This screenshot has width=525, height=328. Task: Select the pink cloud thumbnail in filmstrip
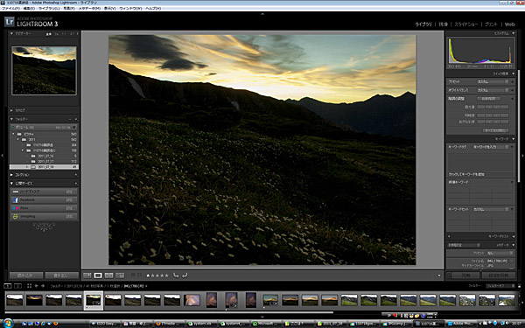click(x=192, y=300)
